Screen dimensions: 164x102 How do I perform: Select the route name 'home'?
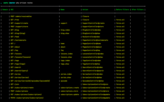(63, 44)
